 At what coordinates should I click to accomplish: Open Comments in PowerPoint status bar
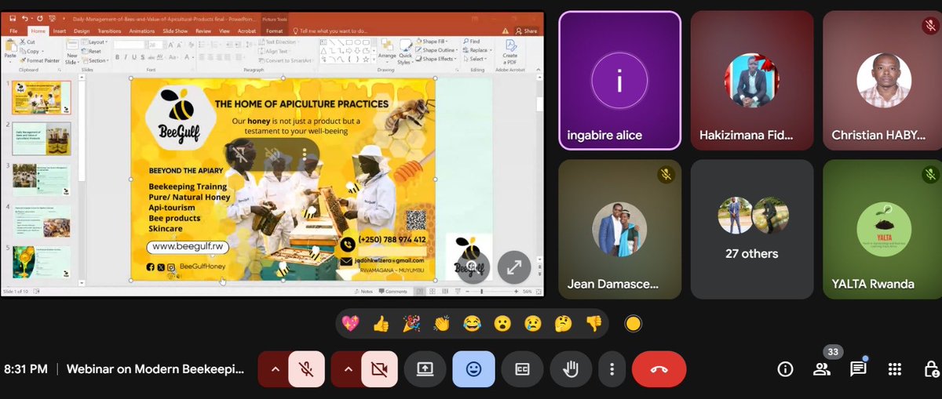tap(393, 291)
